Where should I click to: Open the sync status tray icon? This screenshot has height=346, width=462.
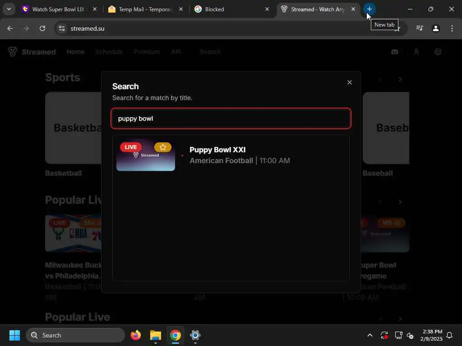[x=384, y=335]
